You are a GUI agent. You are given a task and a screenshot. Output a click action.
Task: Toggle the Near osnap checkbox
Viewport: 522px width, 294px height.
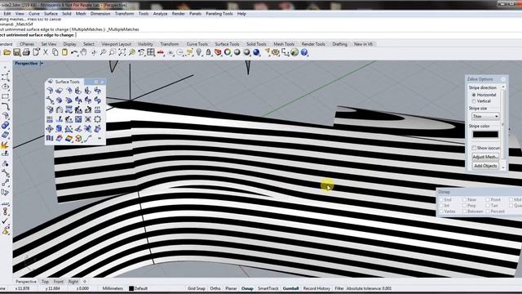click(x=464, y=199)
